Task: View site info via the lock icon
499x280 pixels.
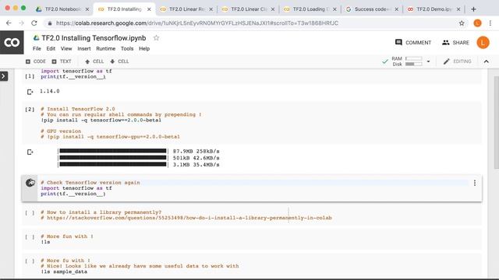Action: tap(50, 23)
